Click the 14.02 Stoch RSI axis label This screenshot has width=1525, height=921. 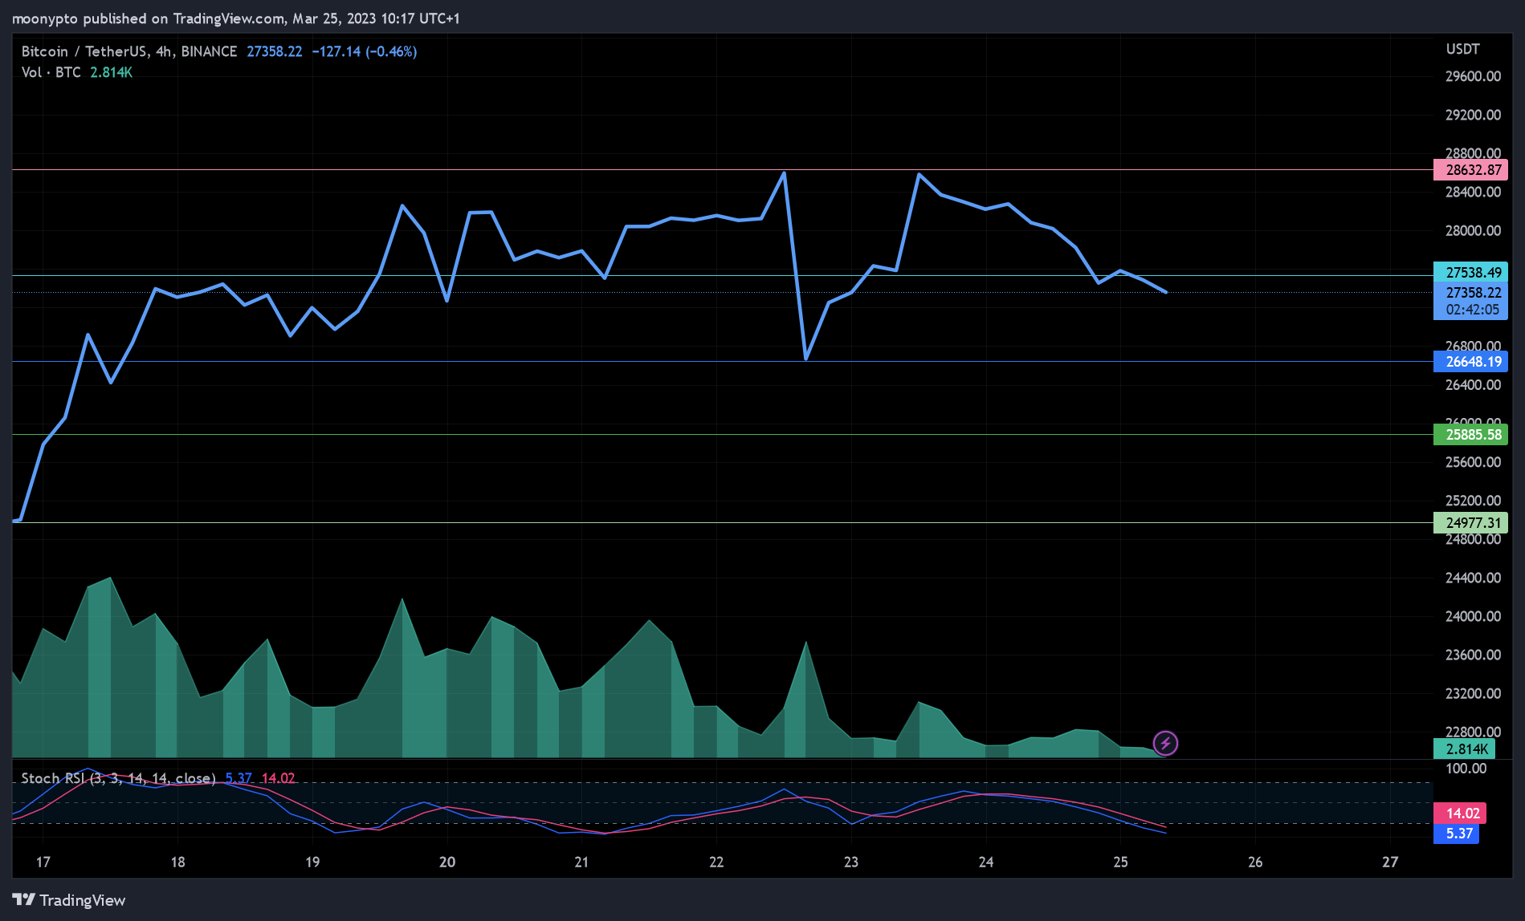click(x=1461, y=813)
